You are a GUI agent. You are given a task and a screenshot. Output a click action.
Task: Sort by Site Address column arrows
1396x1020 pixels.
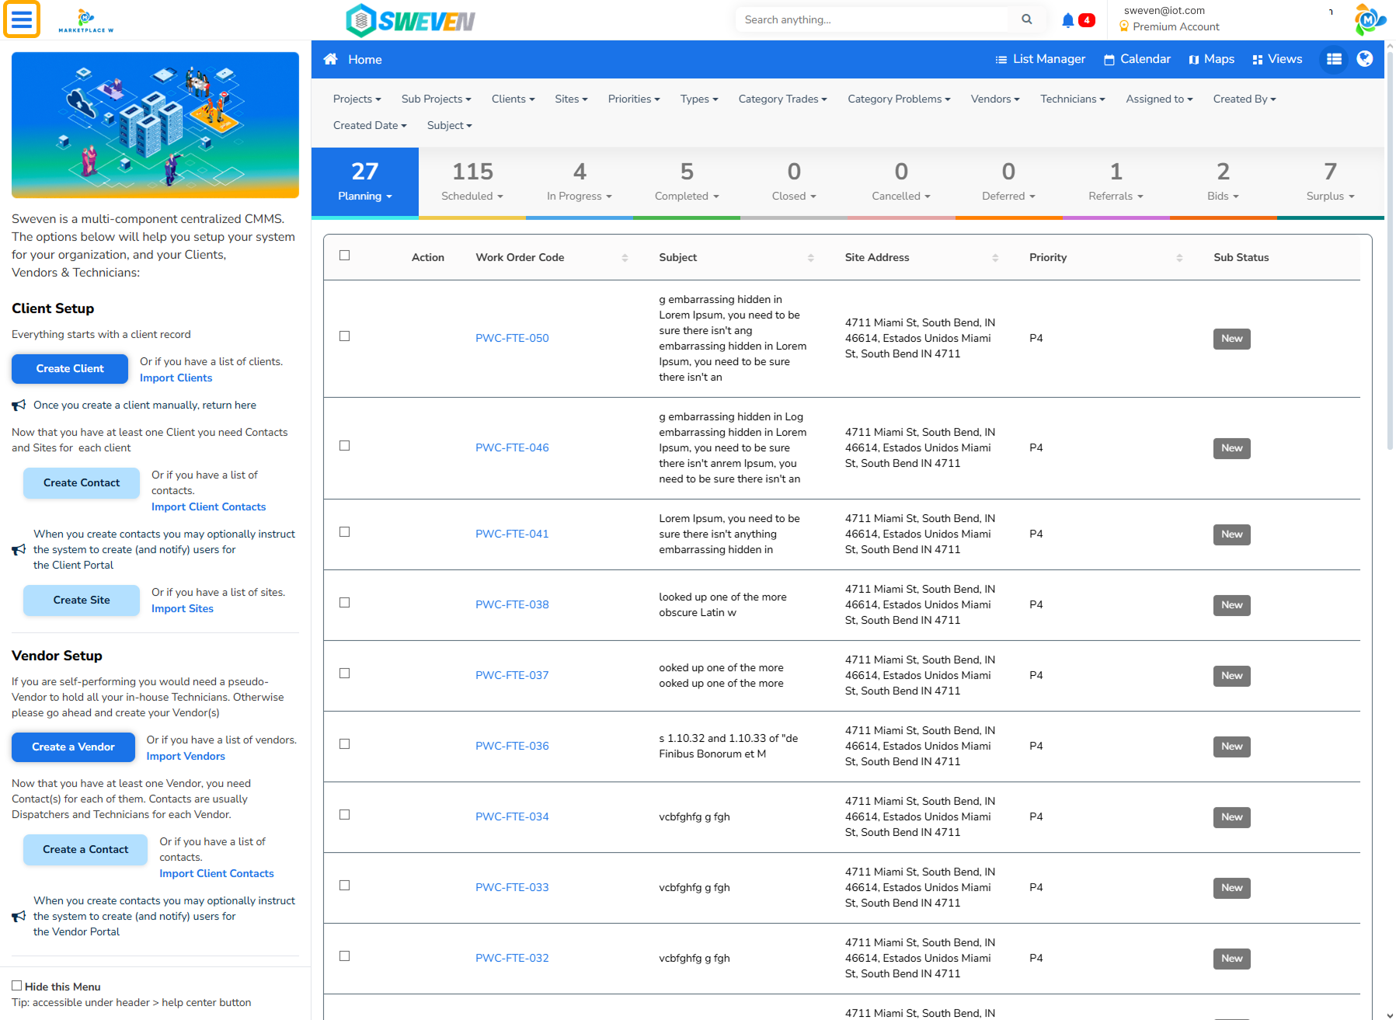pyautogui.click(x=995, y=257)
